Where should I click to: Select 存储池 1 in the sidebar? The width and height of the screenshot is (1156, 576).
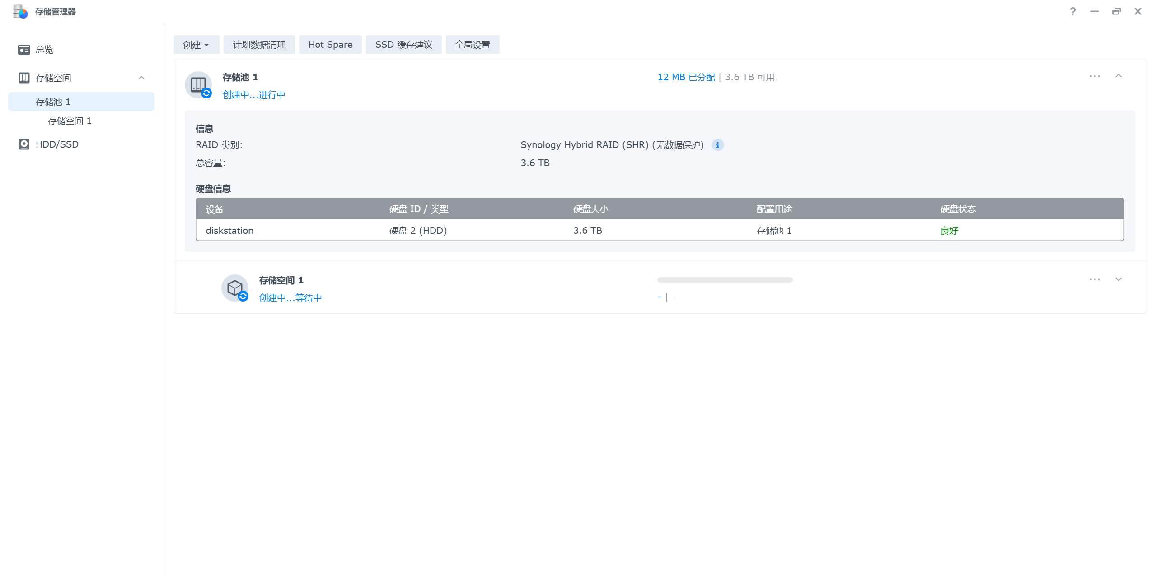[x=53, y=102]
